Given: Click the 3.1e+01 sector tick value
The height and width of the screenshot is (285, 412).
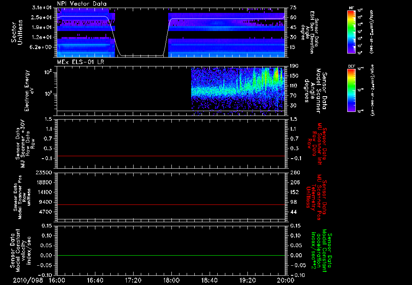Looking at the screenshot, I should 41,8.
